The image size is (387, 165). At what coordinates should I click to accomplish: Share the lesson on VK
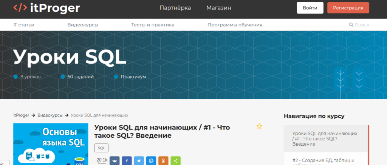pos(115,160)
